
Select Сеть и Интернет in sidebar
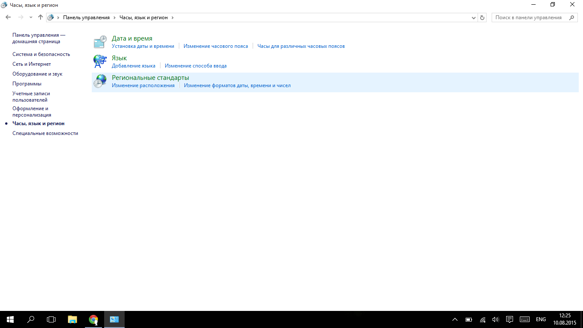coord(32,64)
